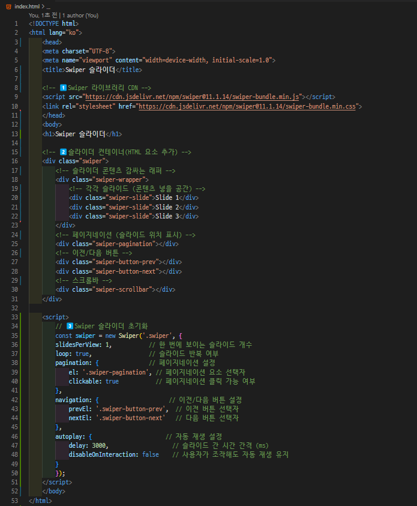Click the "navigation: {" key on line 42
The height and width of the screenshot is (506, 417).
(x=77, y=400)
